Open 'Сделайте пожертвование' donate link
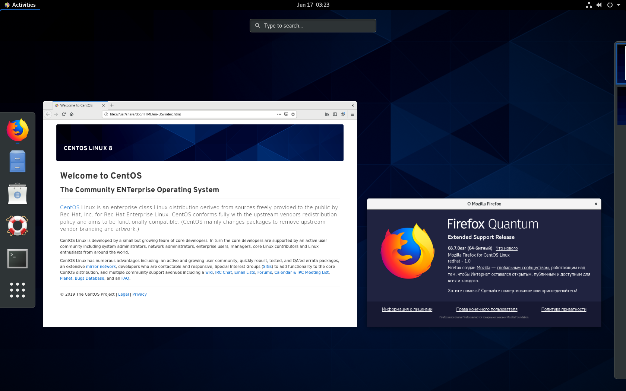Viewport: 626px width, 391px height. pos(506,291)
